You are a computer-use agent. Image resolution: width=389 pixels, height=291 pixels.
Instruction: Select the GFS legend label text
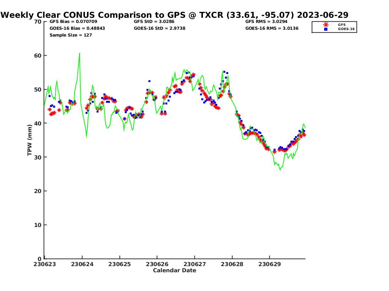tap(342, 25)
